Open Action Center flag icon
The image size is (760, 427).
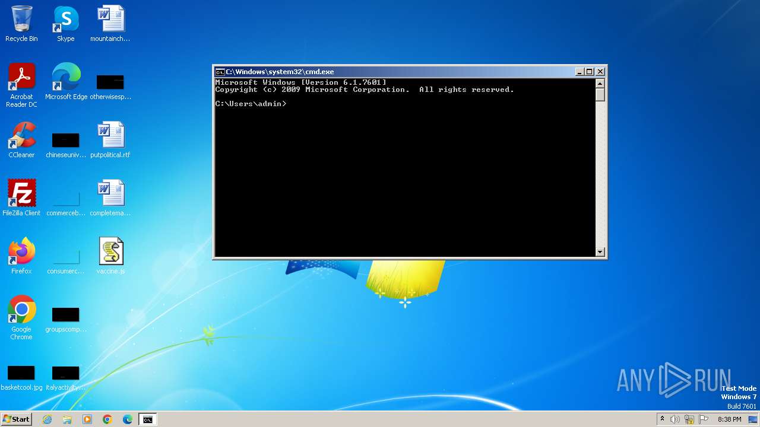coord(704,419)
